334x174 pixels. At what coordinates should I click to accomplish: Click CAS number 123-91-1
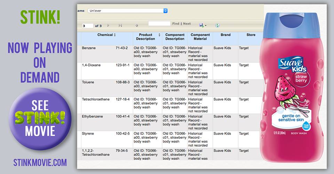122,65
